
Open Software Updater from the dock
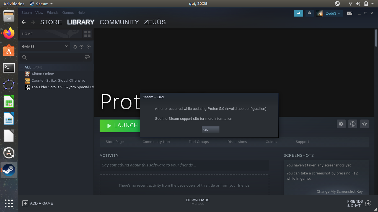9,153
